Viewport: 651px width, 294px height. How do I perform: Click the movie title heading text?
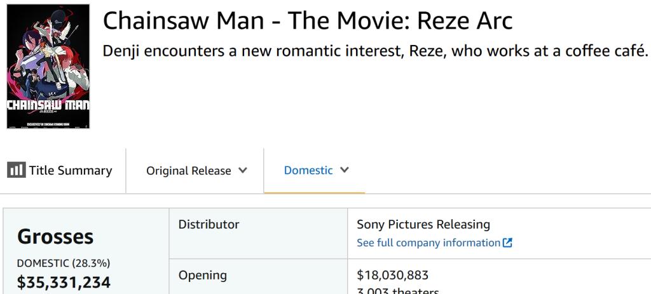pyautogui.click(x=307, y=21)
